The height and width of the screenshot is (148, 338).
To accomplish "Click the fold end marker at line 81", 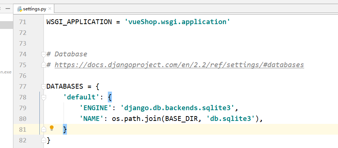I will 44,129.
